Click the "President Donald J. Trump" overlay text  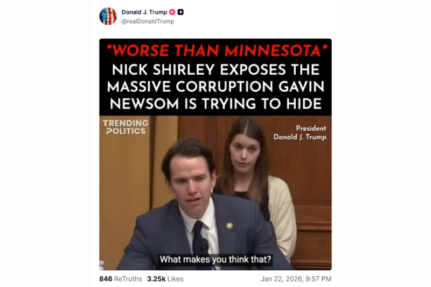pos(300,133)
